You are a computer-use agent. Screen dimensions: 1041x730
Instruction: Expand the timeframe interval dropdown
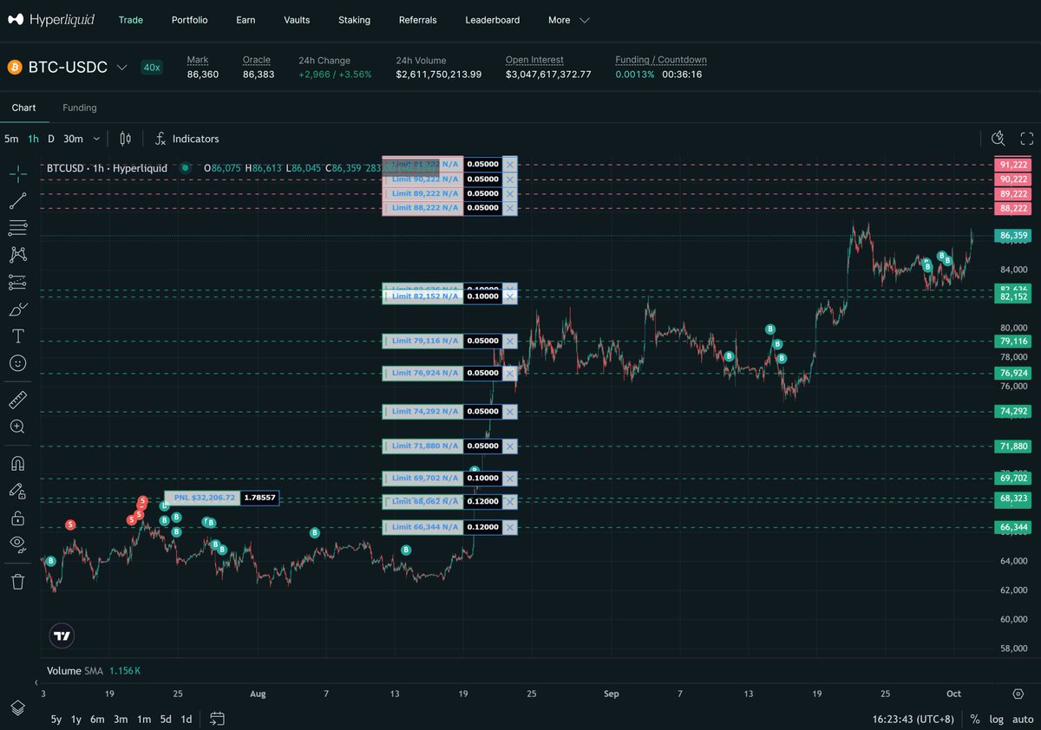pyautogui.click(x=96, y=139)
